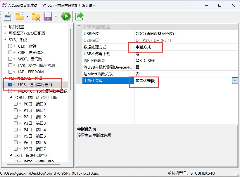The width and height of the screenshot is (240, 177).
Task: Tick the LVR 复位和低压检测 checkbox
Action: [x=10, y=65]
